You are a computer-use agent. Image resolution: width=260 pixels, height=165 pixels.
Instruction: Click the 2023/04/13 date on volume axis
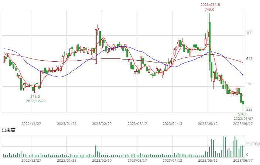(172, 160)
